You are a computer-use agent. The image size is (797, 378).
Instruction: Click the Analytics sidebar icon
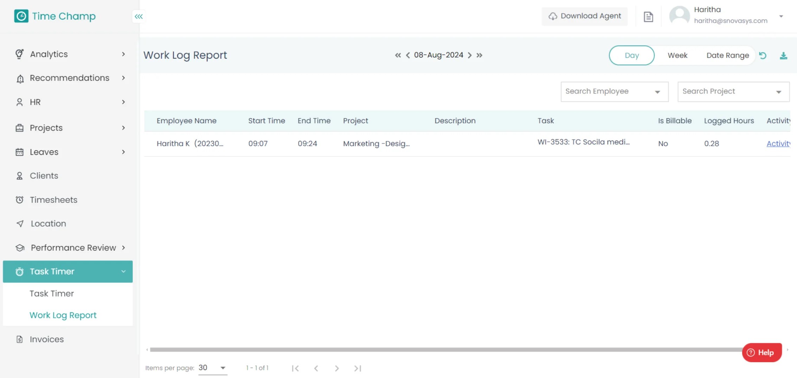point(20,54)
